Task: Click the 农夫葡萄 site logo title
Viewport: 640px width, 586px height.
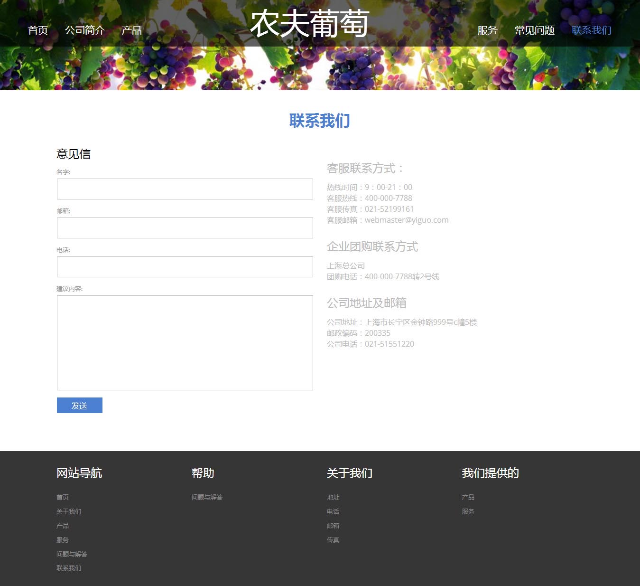Action: [309, 23]
